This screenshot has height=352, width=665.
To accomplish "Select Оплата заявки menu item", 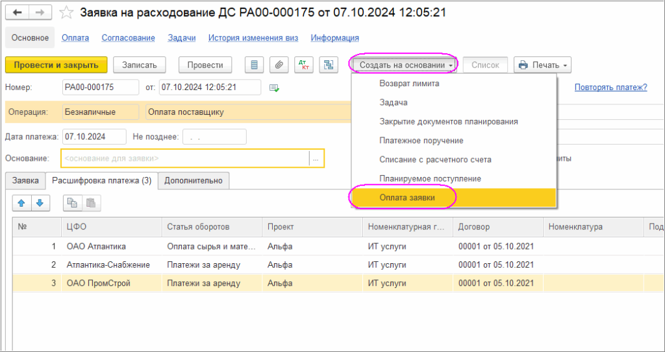I will [x=407, y=198].
